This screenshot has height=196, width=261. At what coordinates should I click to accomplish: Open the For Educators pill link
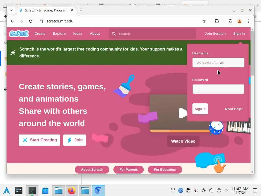165,170
